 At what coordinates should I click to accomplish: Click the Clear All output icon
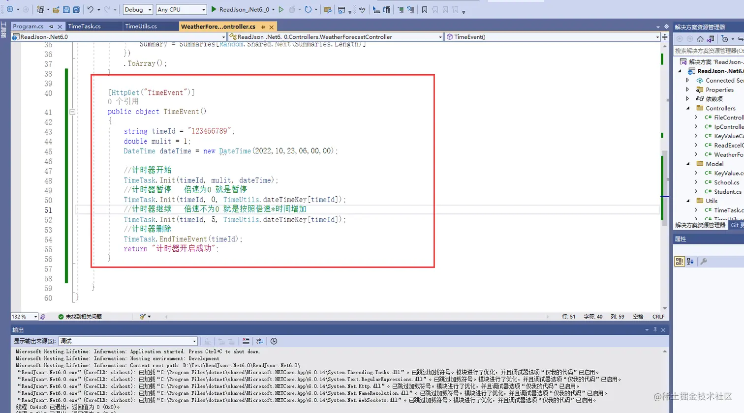click(246, 341)
